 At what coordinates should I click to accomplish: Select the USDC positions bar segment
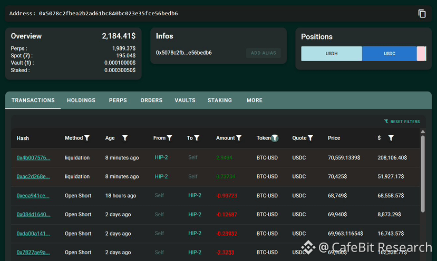click(390, 54)
